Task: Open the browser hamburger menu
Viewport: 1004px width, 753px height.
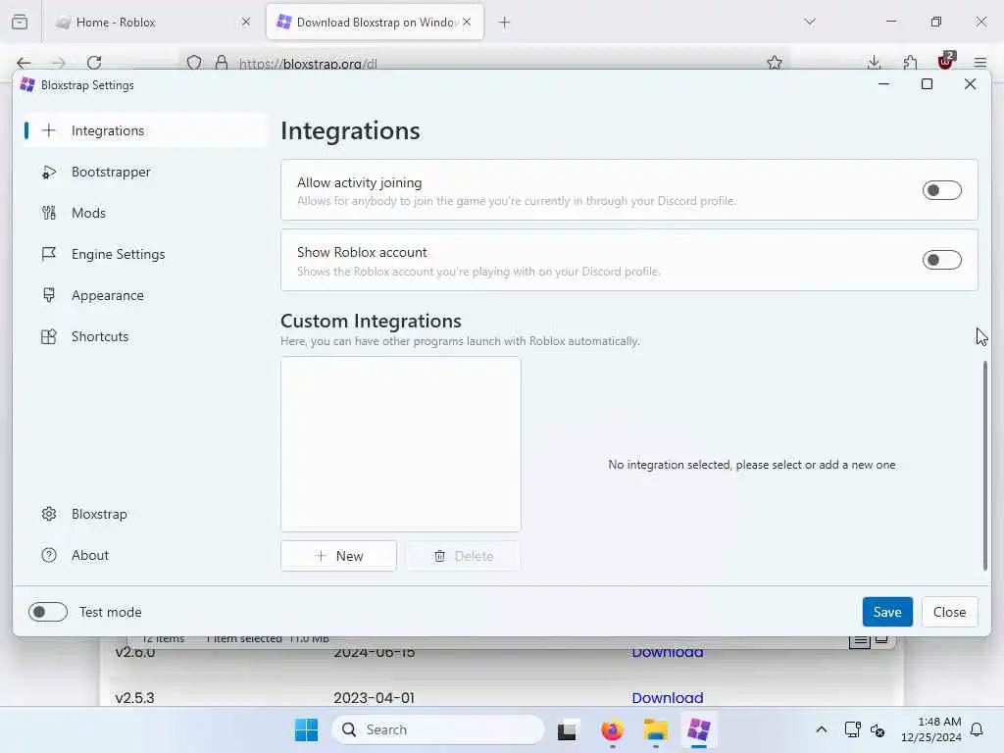Action: pyautogui.click(x=980, y=63)
